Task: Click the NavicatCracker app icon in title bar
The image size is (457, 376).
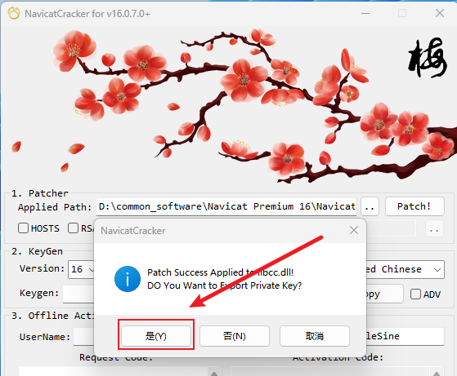Action: (x=14, y=13)
